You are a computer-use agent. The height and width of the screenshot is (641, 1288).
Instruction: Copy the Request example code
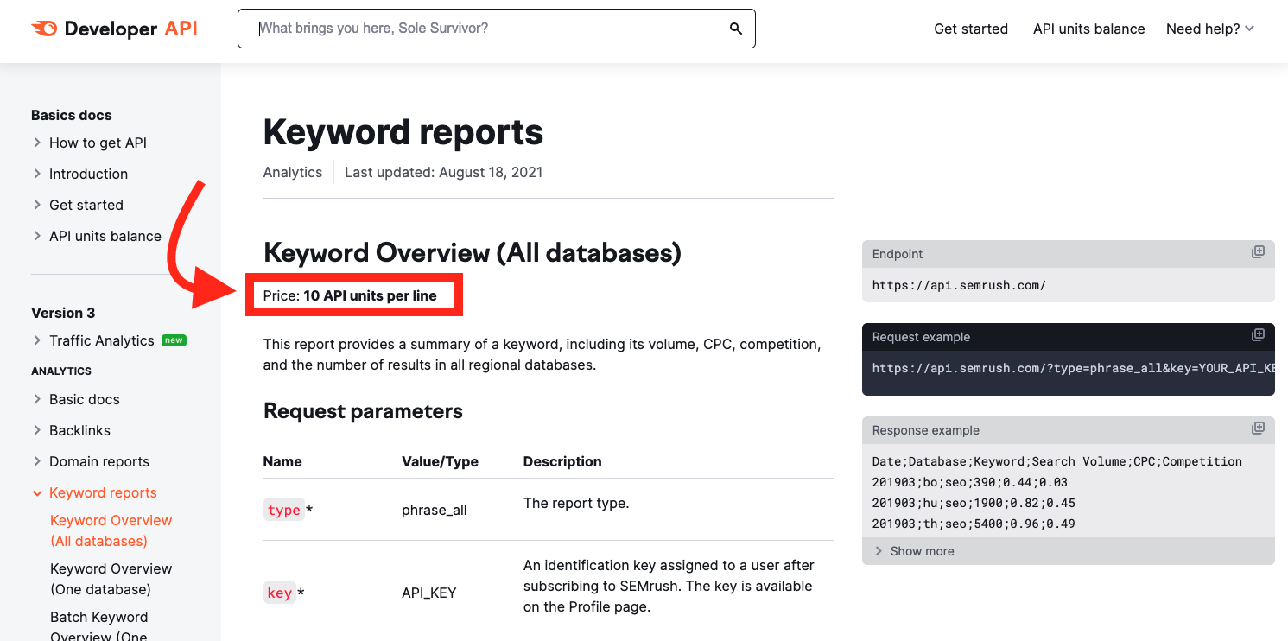(1258, 335)
